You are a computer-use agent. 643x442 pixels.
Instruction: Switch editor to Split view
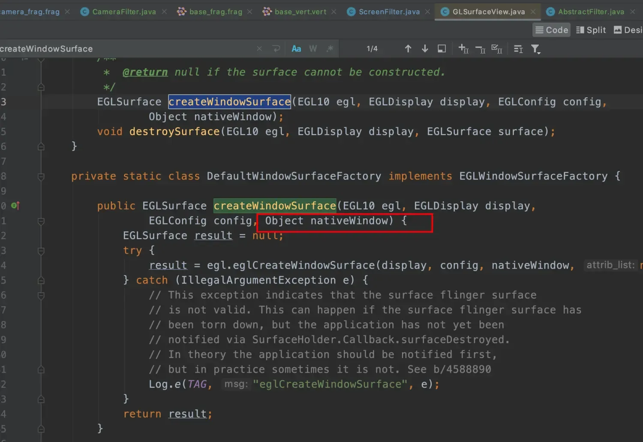(591, 30)
